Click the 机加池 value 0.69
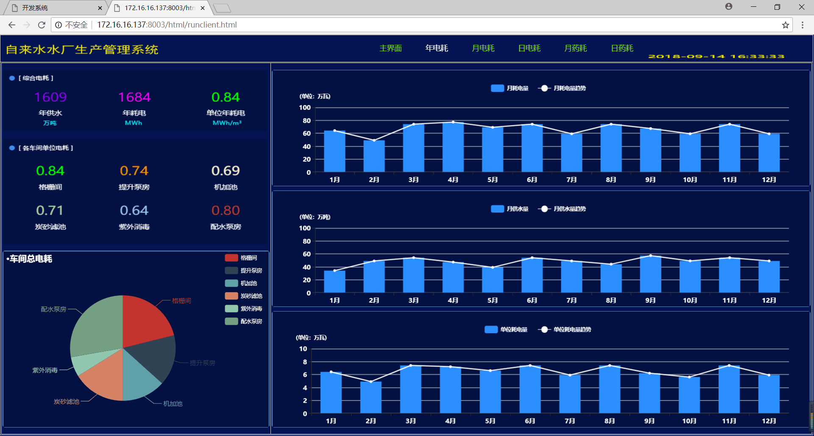The image size is (814, 436). [x=226, y=171]
